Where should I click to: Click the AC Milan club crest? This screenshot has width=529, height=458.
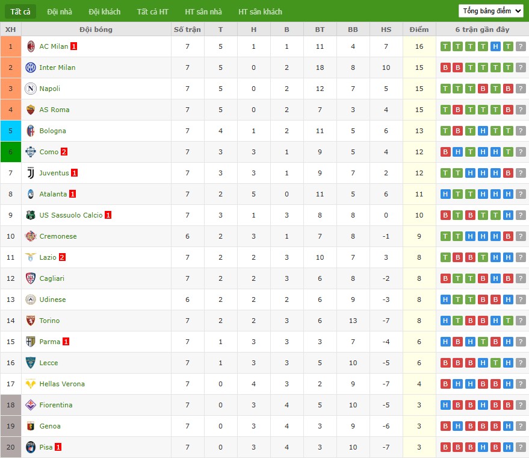coord(30,46)
